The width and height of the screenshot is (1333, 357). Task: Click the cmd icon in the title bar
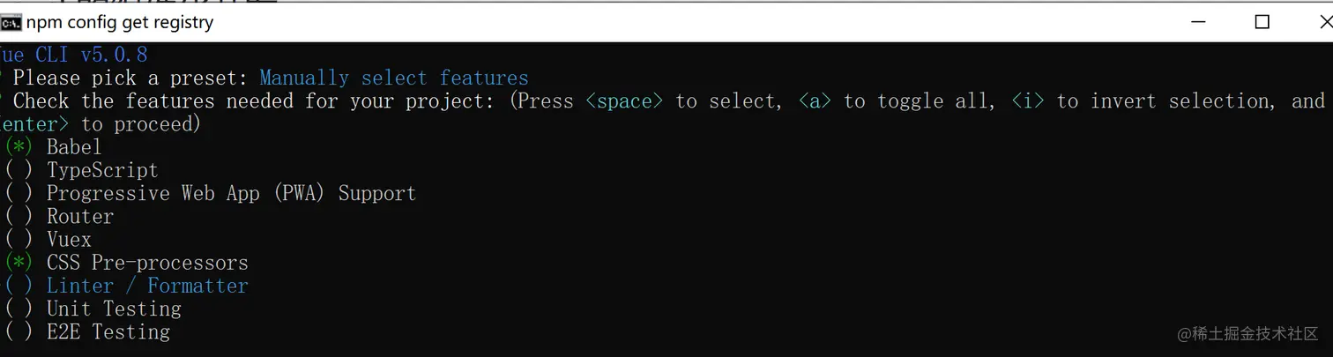(11, 22)
